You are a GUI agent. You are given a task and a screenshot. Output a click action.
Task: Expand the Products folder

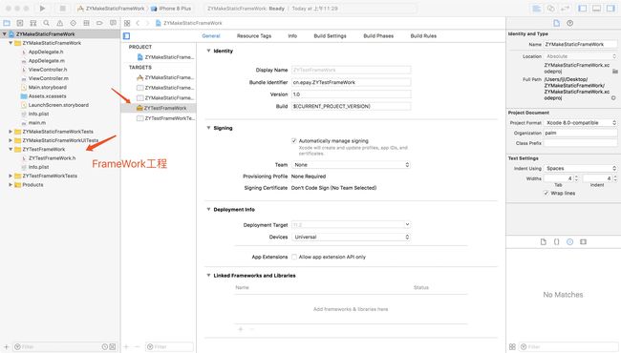[x=11, y=185]
